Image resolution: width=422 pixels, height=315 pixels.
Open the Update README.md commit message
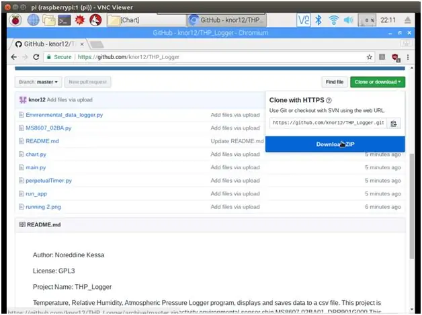pyautogui.click(x=237, y=141)
